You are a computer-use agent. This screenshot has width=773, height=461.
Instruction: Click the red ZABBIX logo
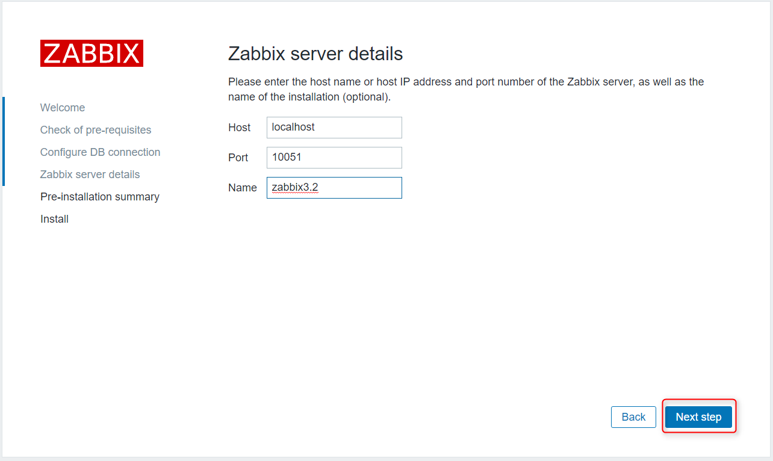pos(92,53)
